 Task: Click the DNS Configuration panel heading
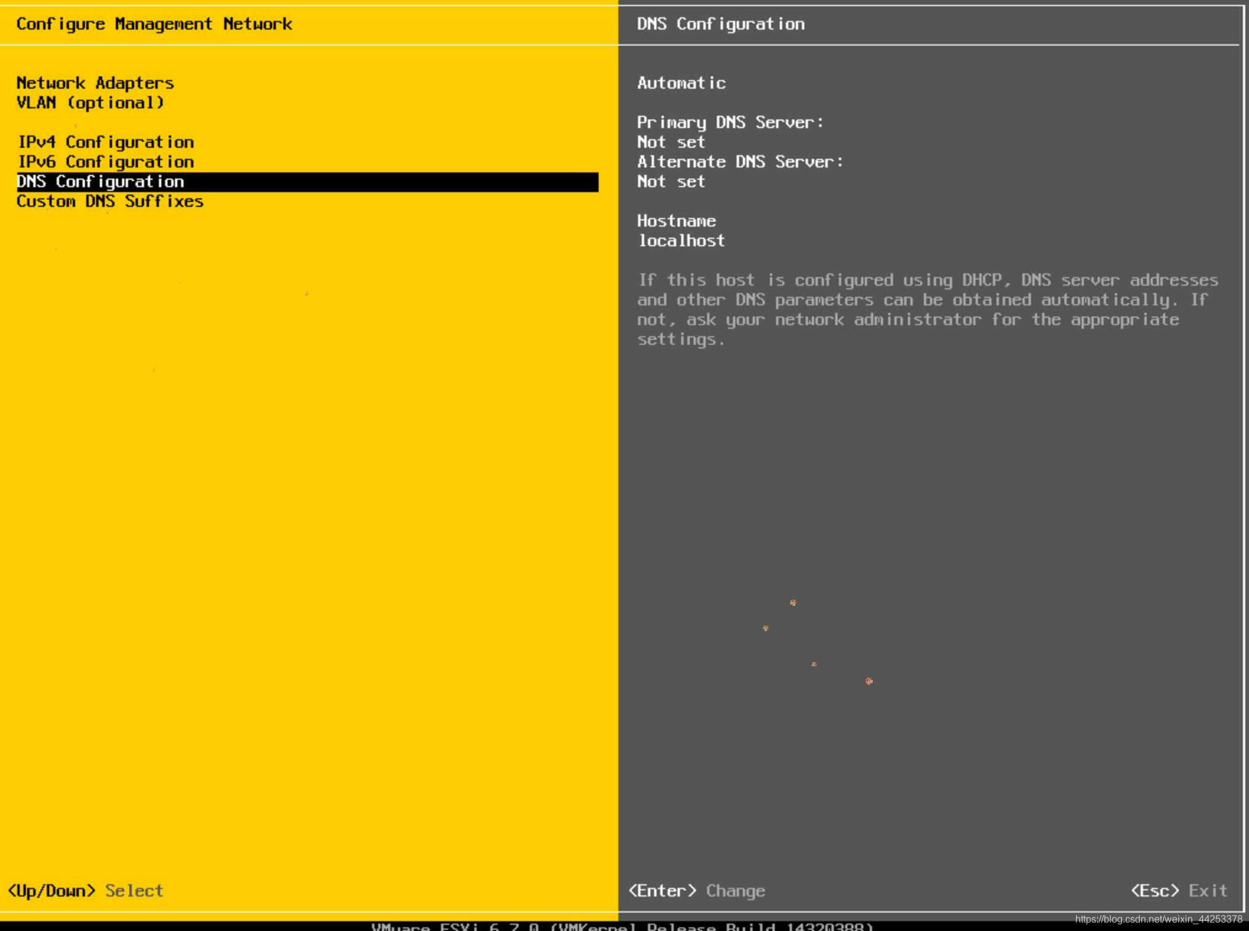(721, 24)
